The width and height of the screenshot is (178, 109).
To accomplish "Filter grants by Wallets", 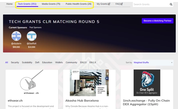I will [59, 62].
